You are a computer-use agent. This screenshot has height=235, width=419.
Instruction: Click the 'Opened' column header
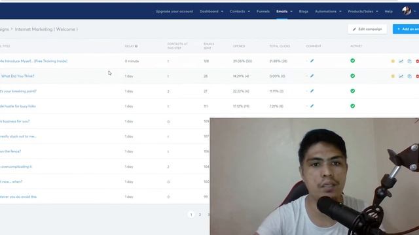tap(239, 46)
